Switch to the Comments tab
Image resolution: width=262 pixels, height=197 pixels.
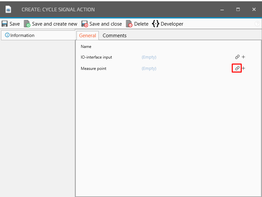point(114,36)
